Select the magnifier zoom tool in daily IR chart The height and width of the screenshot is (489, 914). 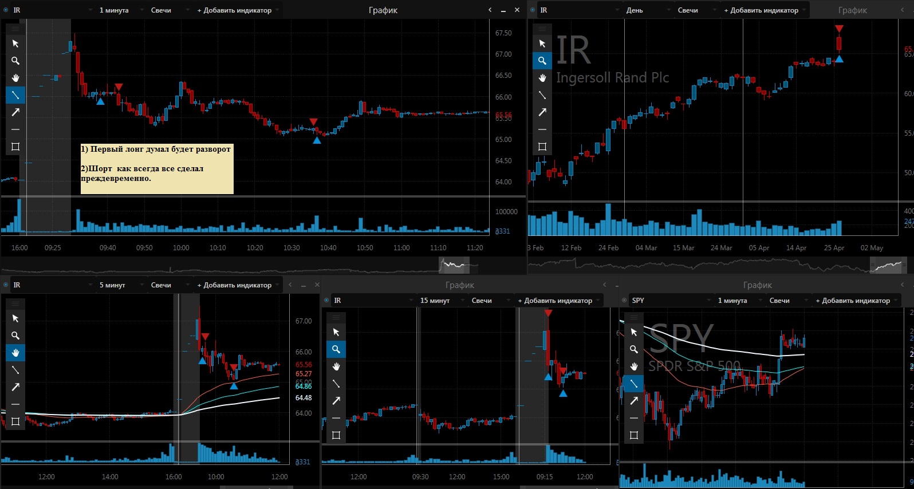(542, 61)
